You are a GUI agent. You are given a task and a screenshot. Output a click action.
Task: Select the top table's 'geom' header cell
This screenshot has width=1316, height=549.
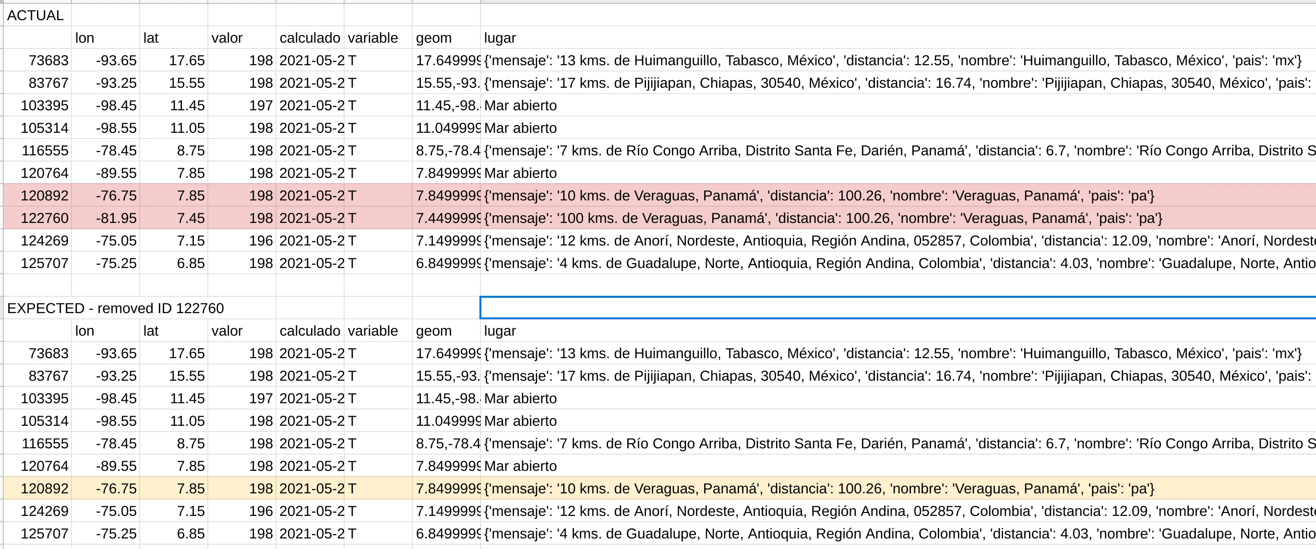(x=433, y=38)
